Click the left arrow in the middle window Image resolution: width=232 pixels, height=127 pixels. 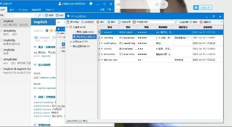[59, 22]
